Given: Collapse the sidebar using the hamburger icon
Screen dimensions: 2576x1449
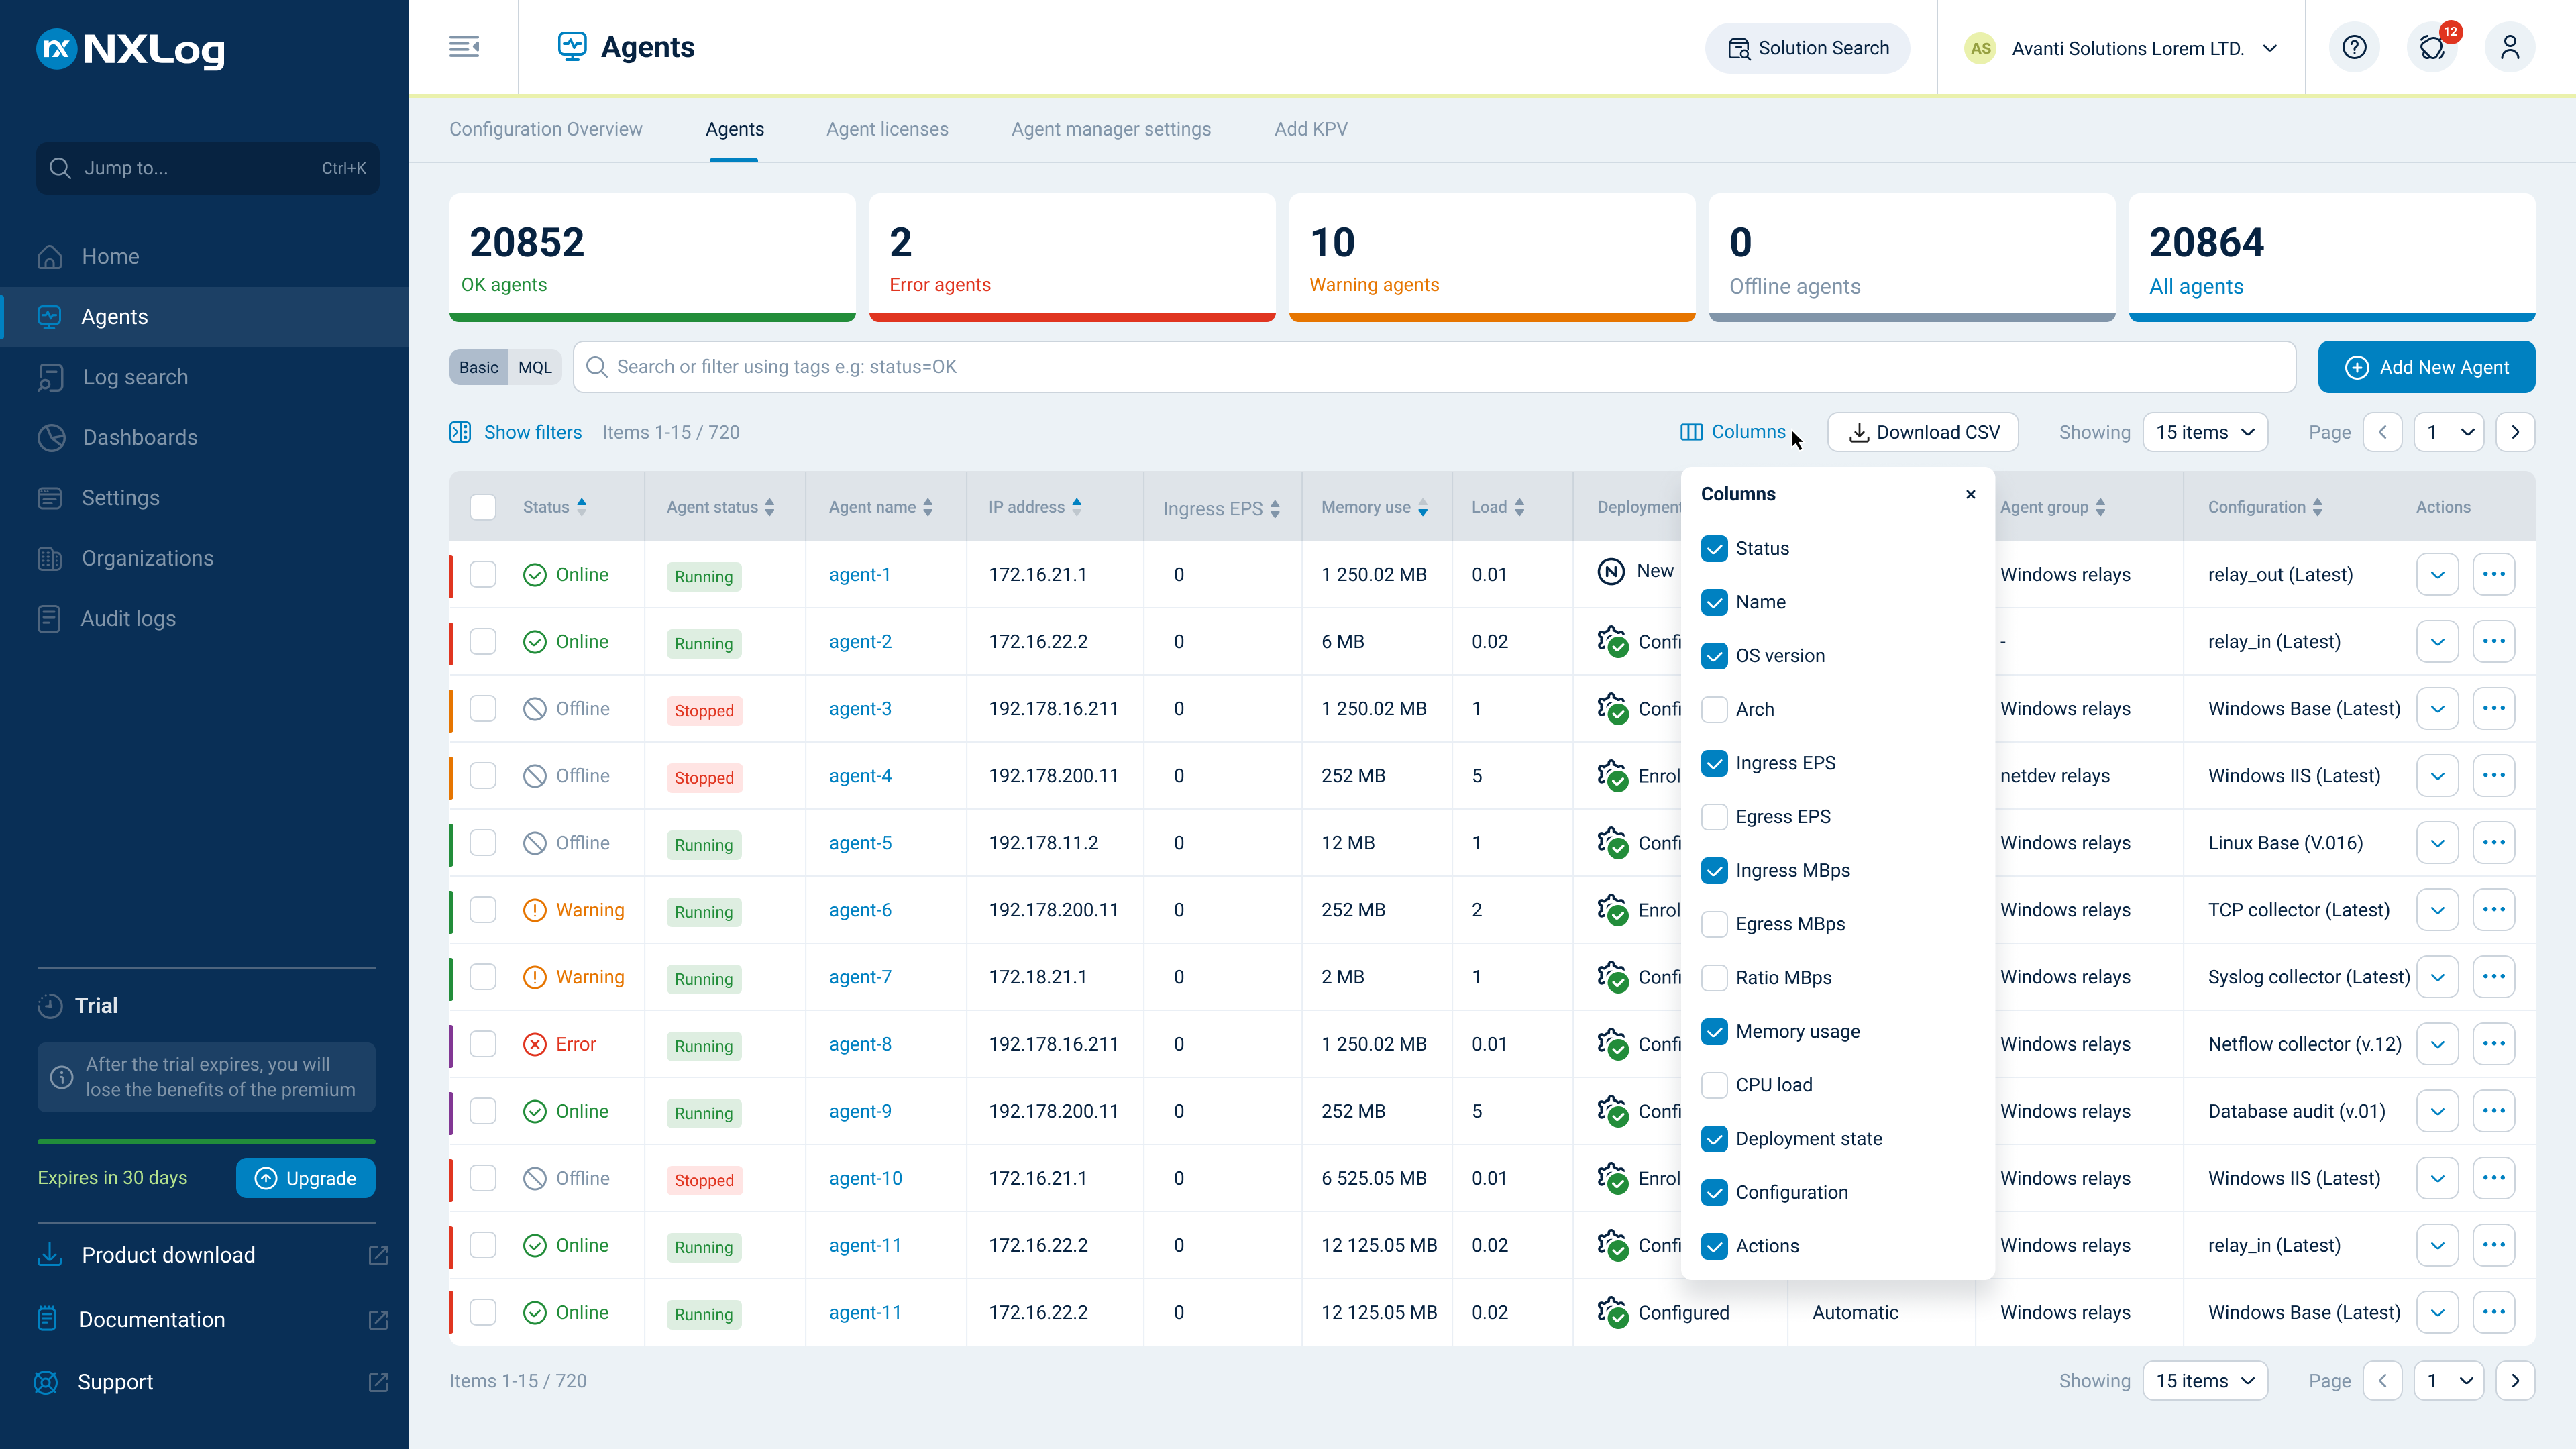Looking at the screenshot, I should click(464, 47).
